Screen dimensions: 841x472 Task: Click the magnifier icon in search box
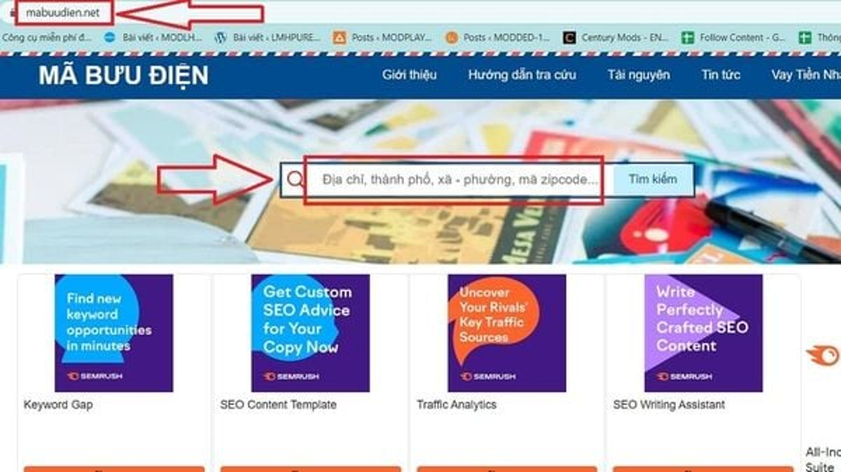click(x=295, y=179)
